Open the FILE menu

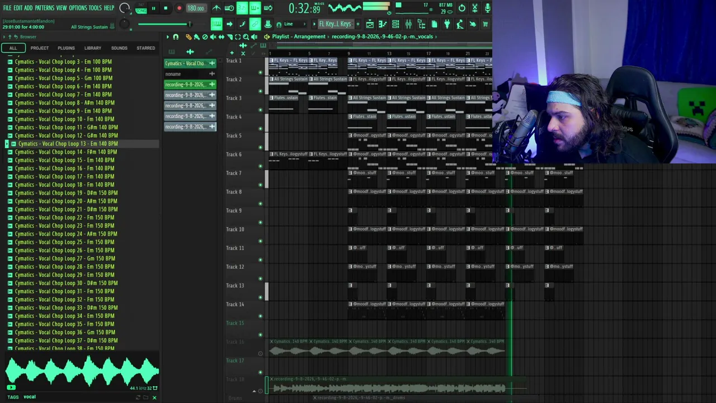point(7,8)
